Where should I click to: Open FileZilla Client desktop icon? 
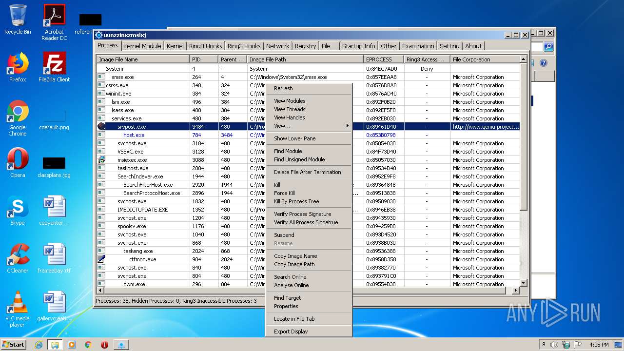click(x=54, y=67)
